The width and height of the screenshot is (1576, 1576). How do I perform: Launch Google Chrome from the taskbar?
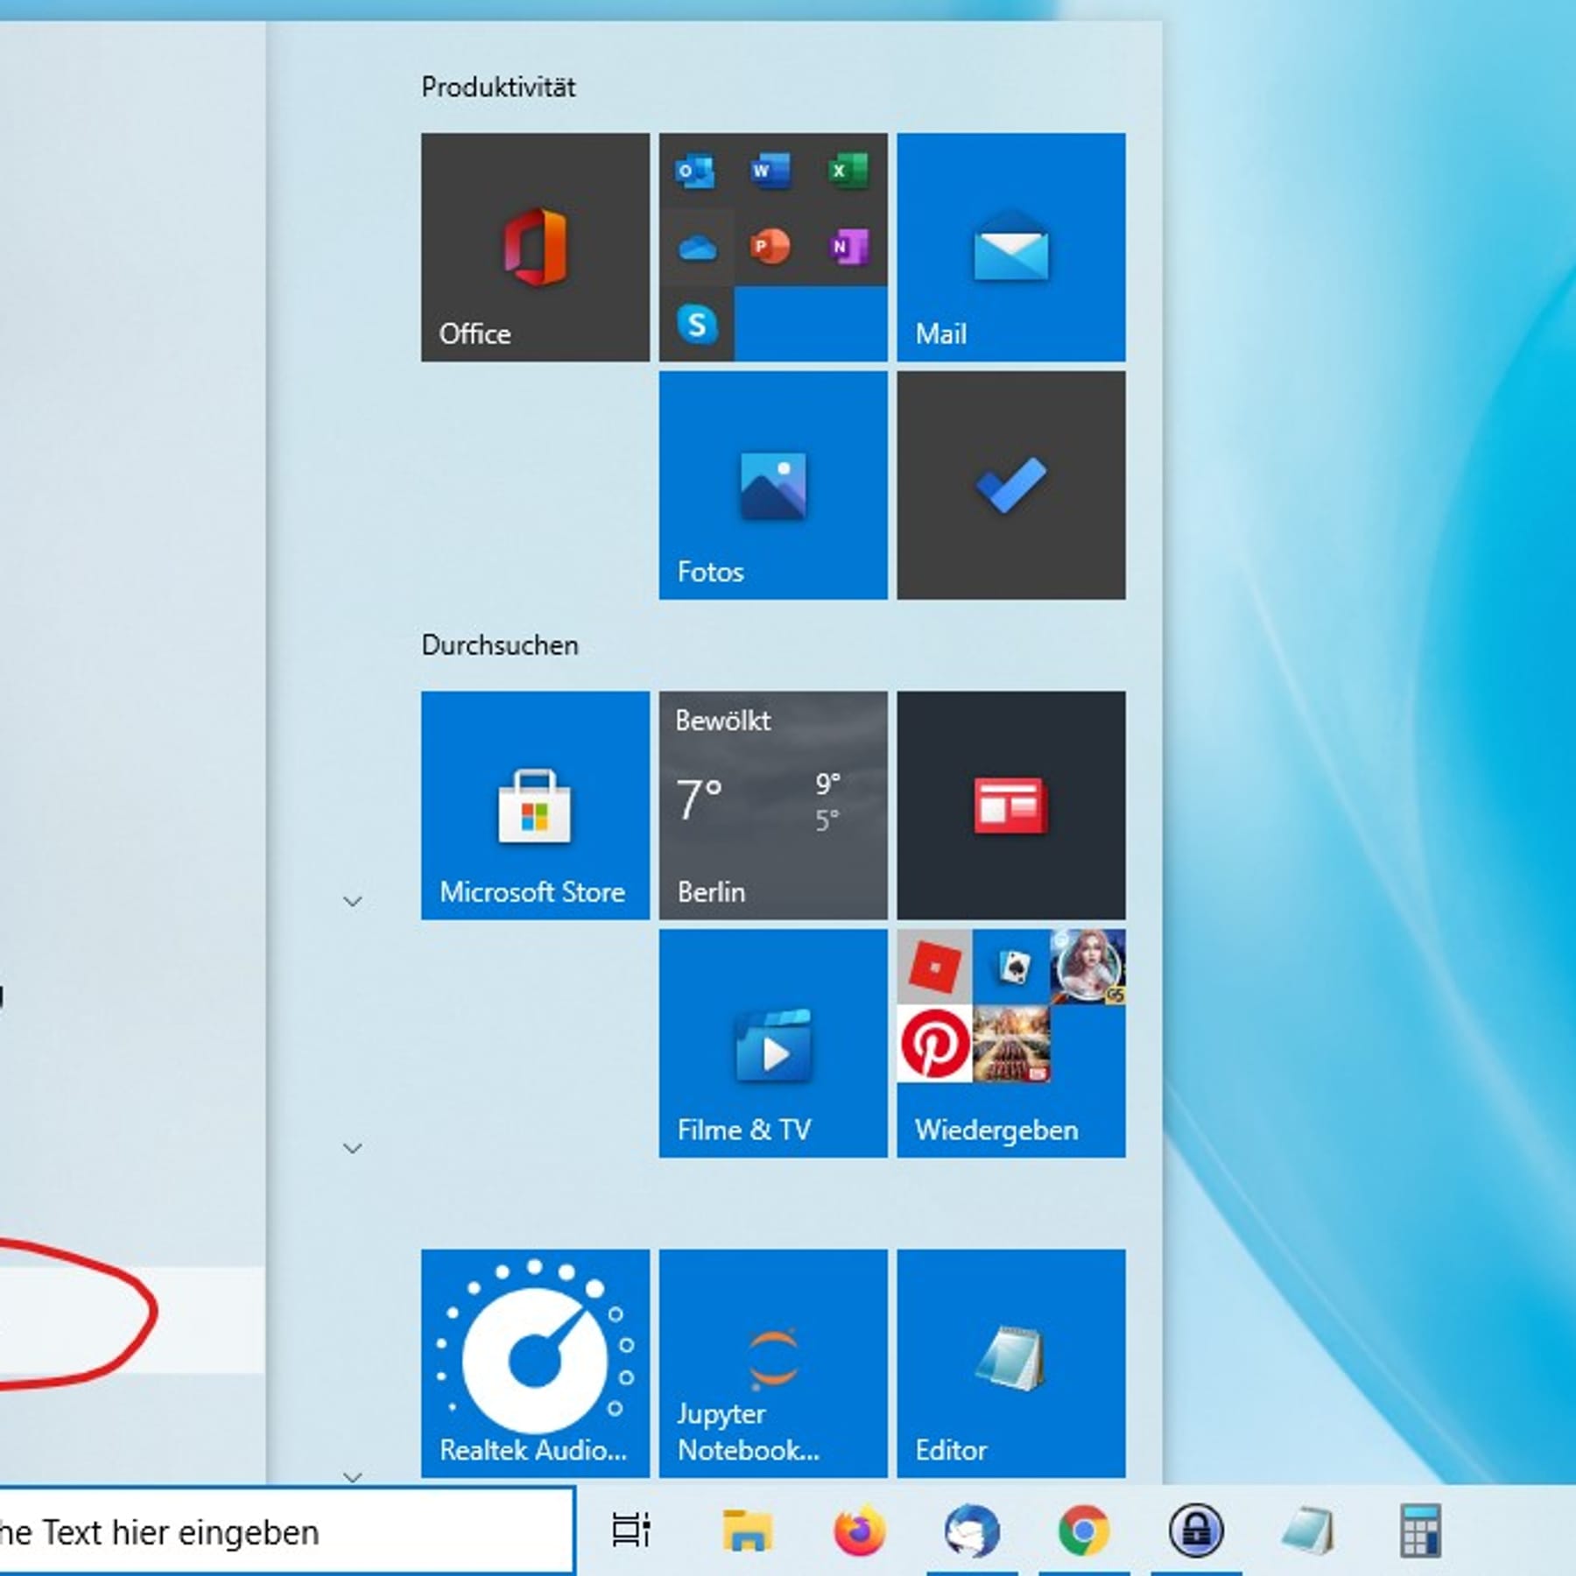click(x=1084, y=1530)
